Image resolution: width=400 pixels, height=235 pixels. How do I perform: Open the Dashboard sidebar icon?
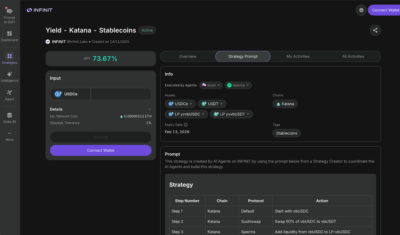pyautogui.click(x=9, y=36)
